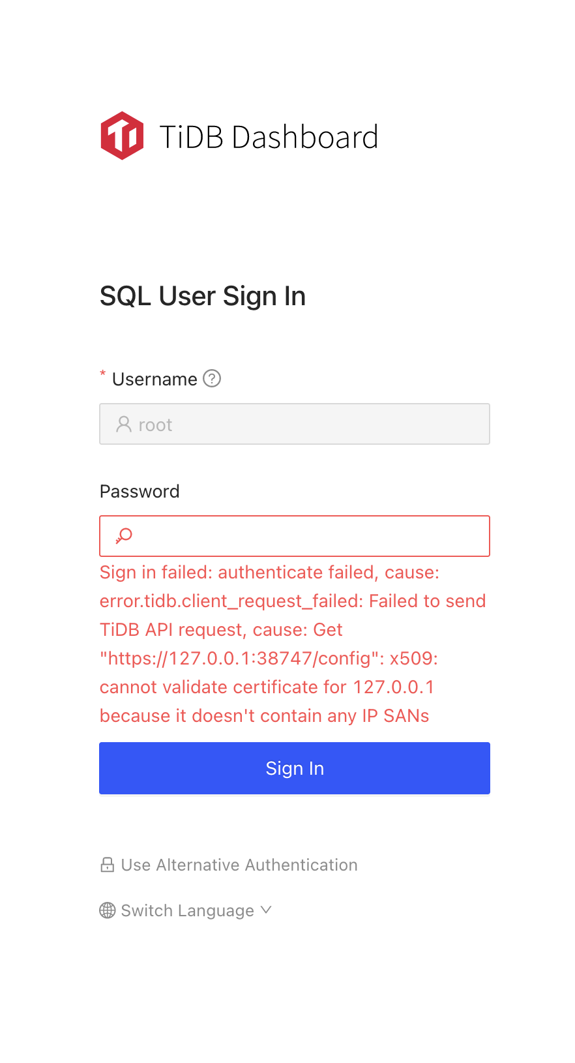
Task: Open the Username help question mark icon
Action: (x=211, y=378)
